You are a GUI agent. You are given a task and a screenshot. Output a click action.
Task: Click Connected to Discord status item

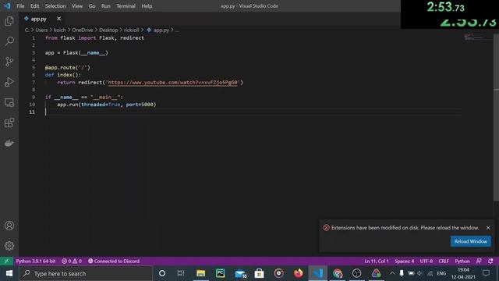point(114,261)
